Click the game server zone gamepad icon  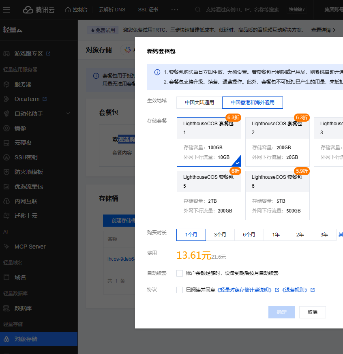pos(6,54)
